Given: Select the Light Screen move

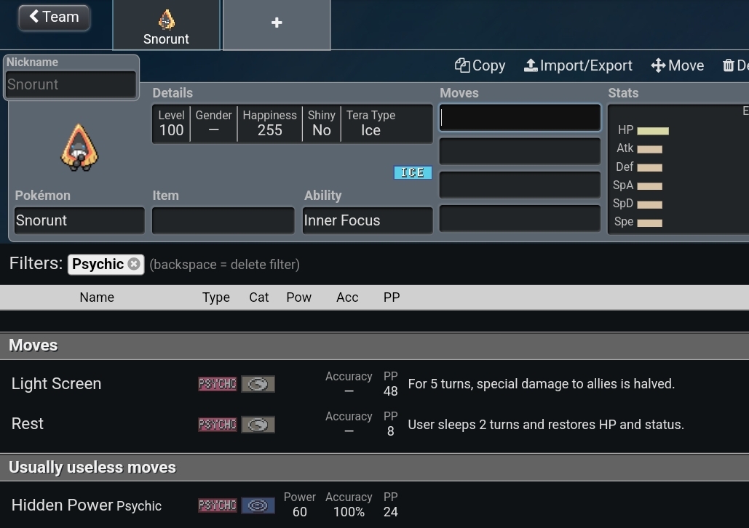Looking at the screenshot, I should [x=374, y=384].
